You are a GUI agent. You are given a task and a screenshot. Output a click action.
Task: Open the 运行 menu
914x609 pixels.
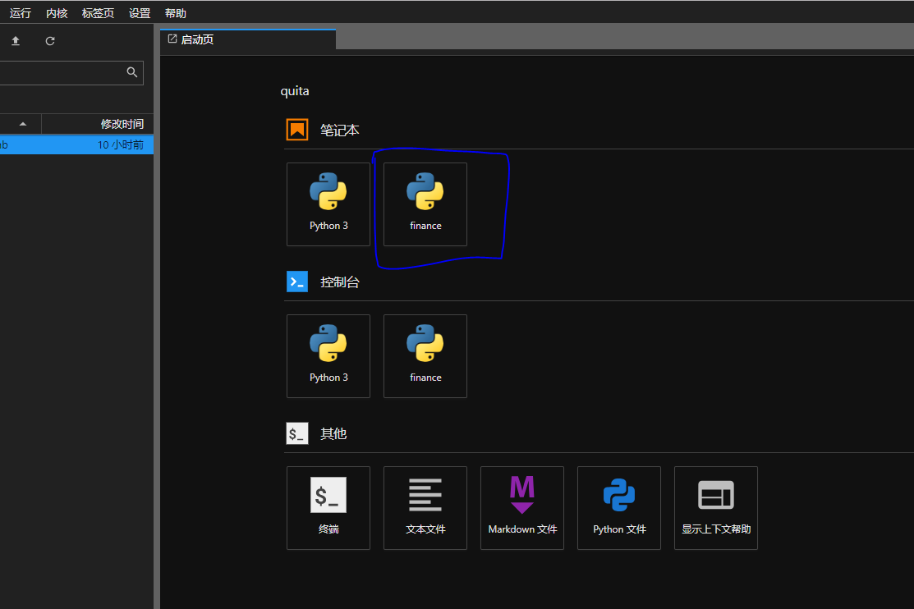coord(21,13)
